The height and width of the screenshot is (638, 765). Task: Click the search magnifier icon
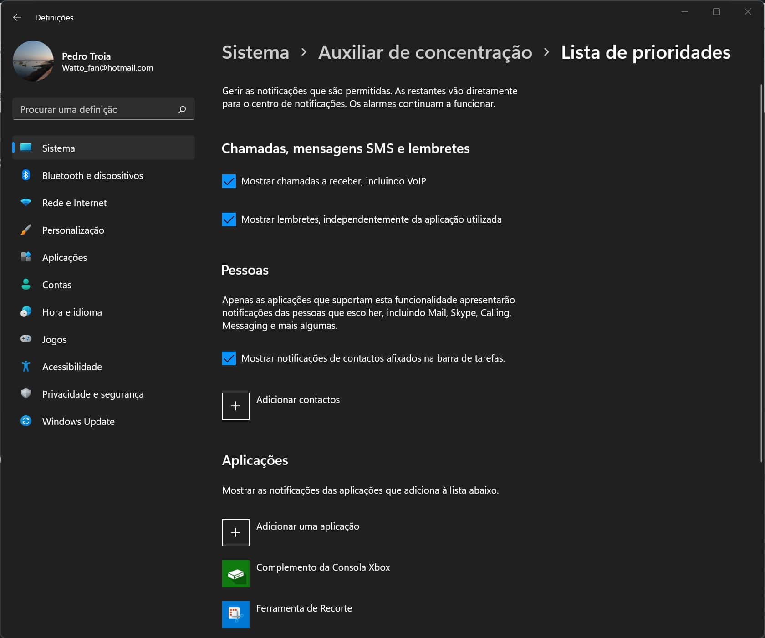(182, 109)
